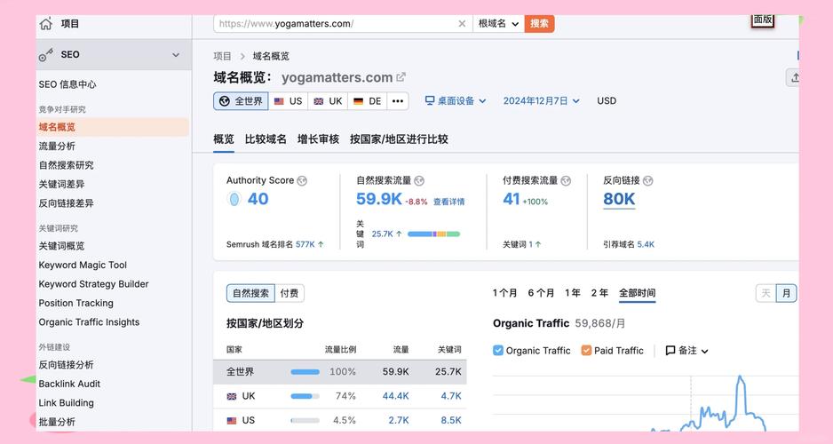Image resolution: width=833 pixels, height=444 pixels.
Task: Open the 577K Semrush rank link
Action: click(x=305, y=244)
